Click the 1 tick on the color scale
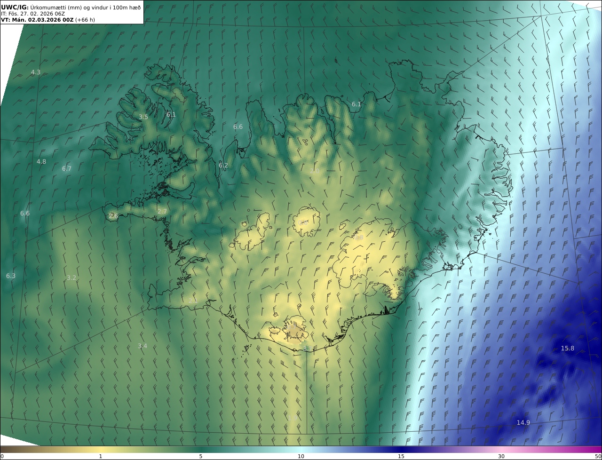The image size is (602, 460). (101, 456)
